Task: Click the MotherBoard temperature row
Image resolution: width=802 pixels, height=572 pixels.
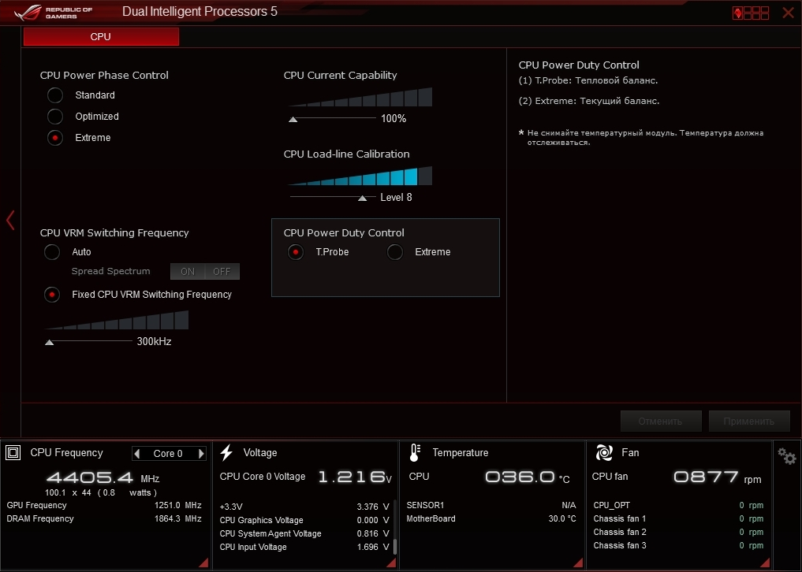Action: click(491, 518)
